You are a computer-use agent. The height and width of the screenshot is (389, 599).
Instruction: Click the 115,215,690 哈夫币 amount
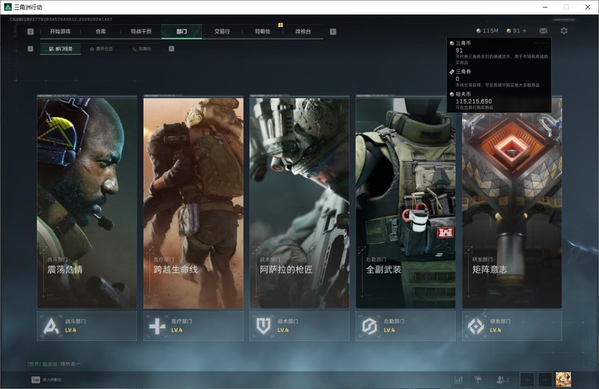coord(474,101)
